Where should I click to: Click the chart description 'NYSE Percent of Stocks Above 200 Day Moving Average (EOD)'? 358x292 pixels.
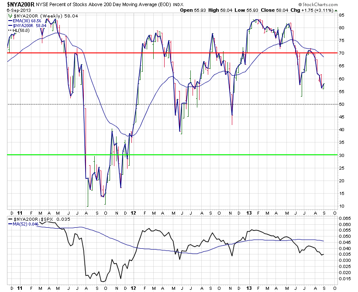coord(103,4)
